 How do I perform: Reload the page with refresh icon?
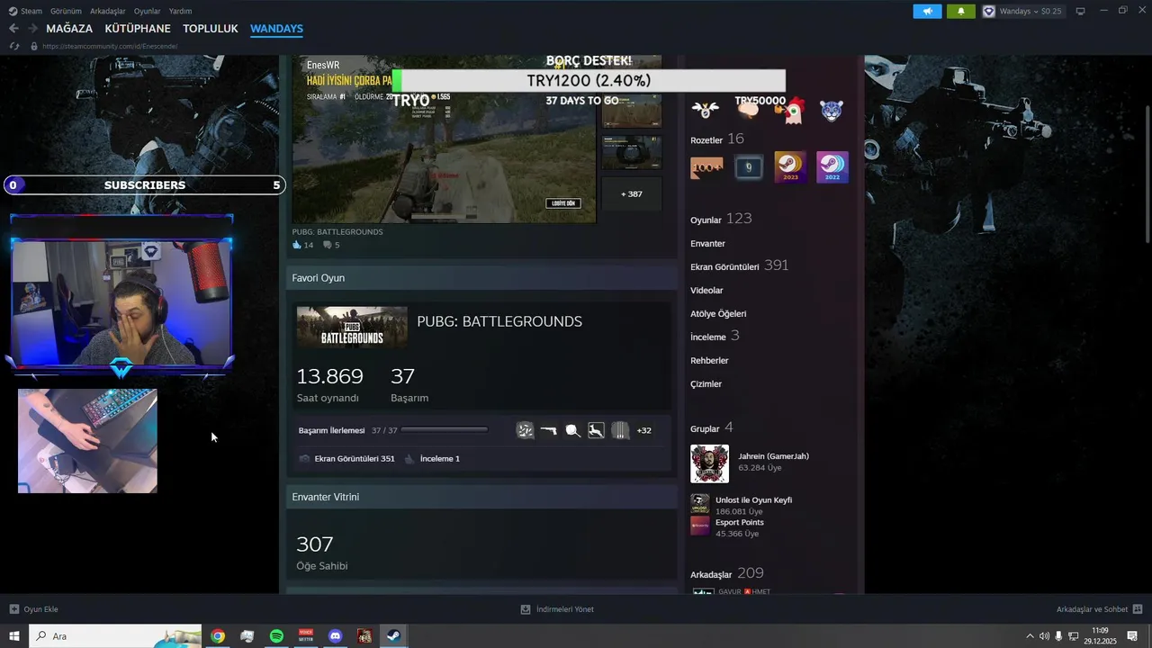[14, 46]
